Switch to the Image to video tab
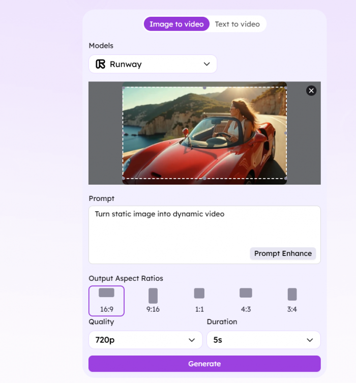The width and height of the screenshot is (356, 383). pos(176,24)
